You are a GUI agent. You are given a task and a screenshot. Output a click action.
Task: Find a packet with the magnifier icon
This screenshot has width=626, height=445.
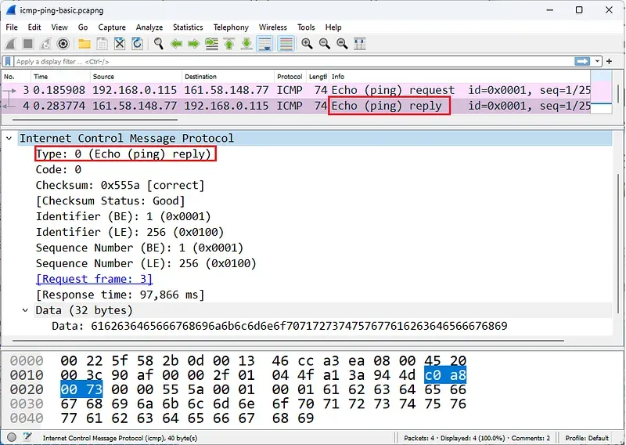tap(159, 44)
